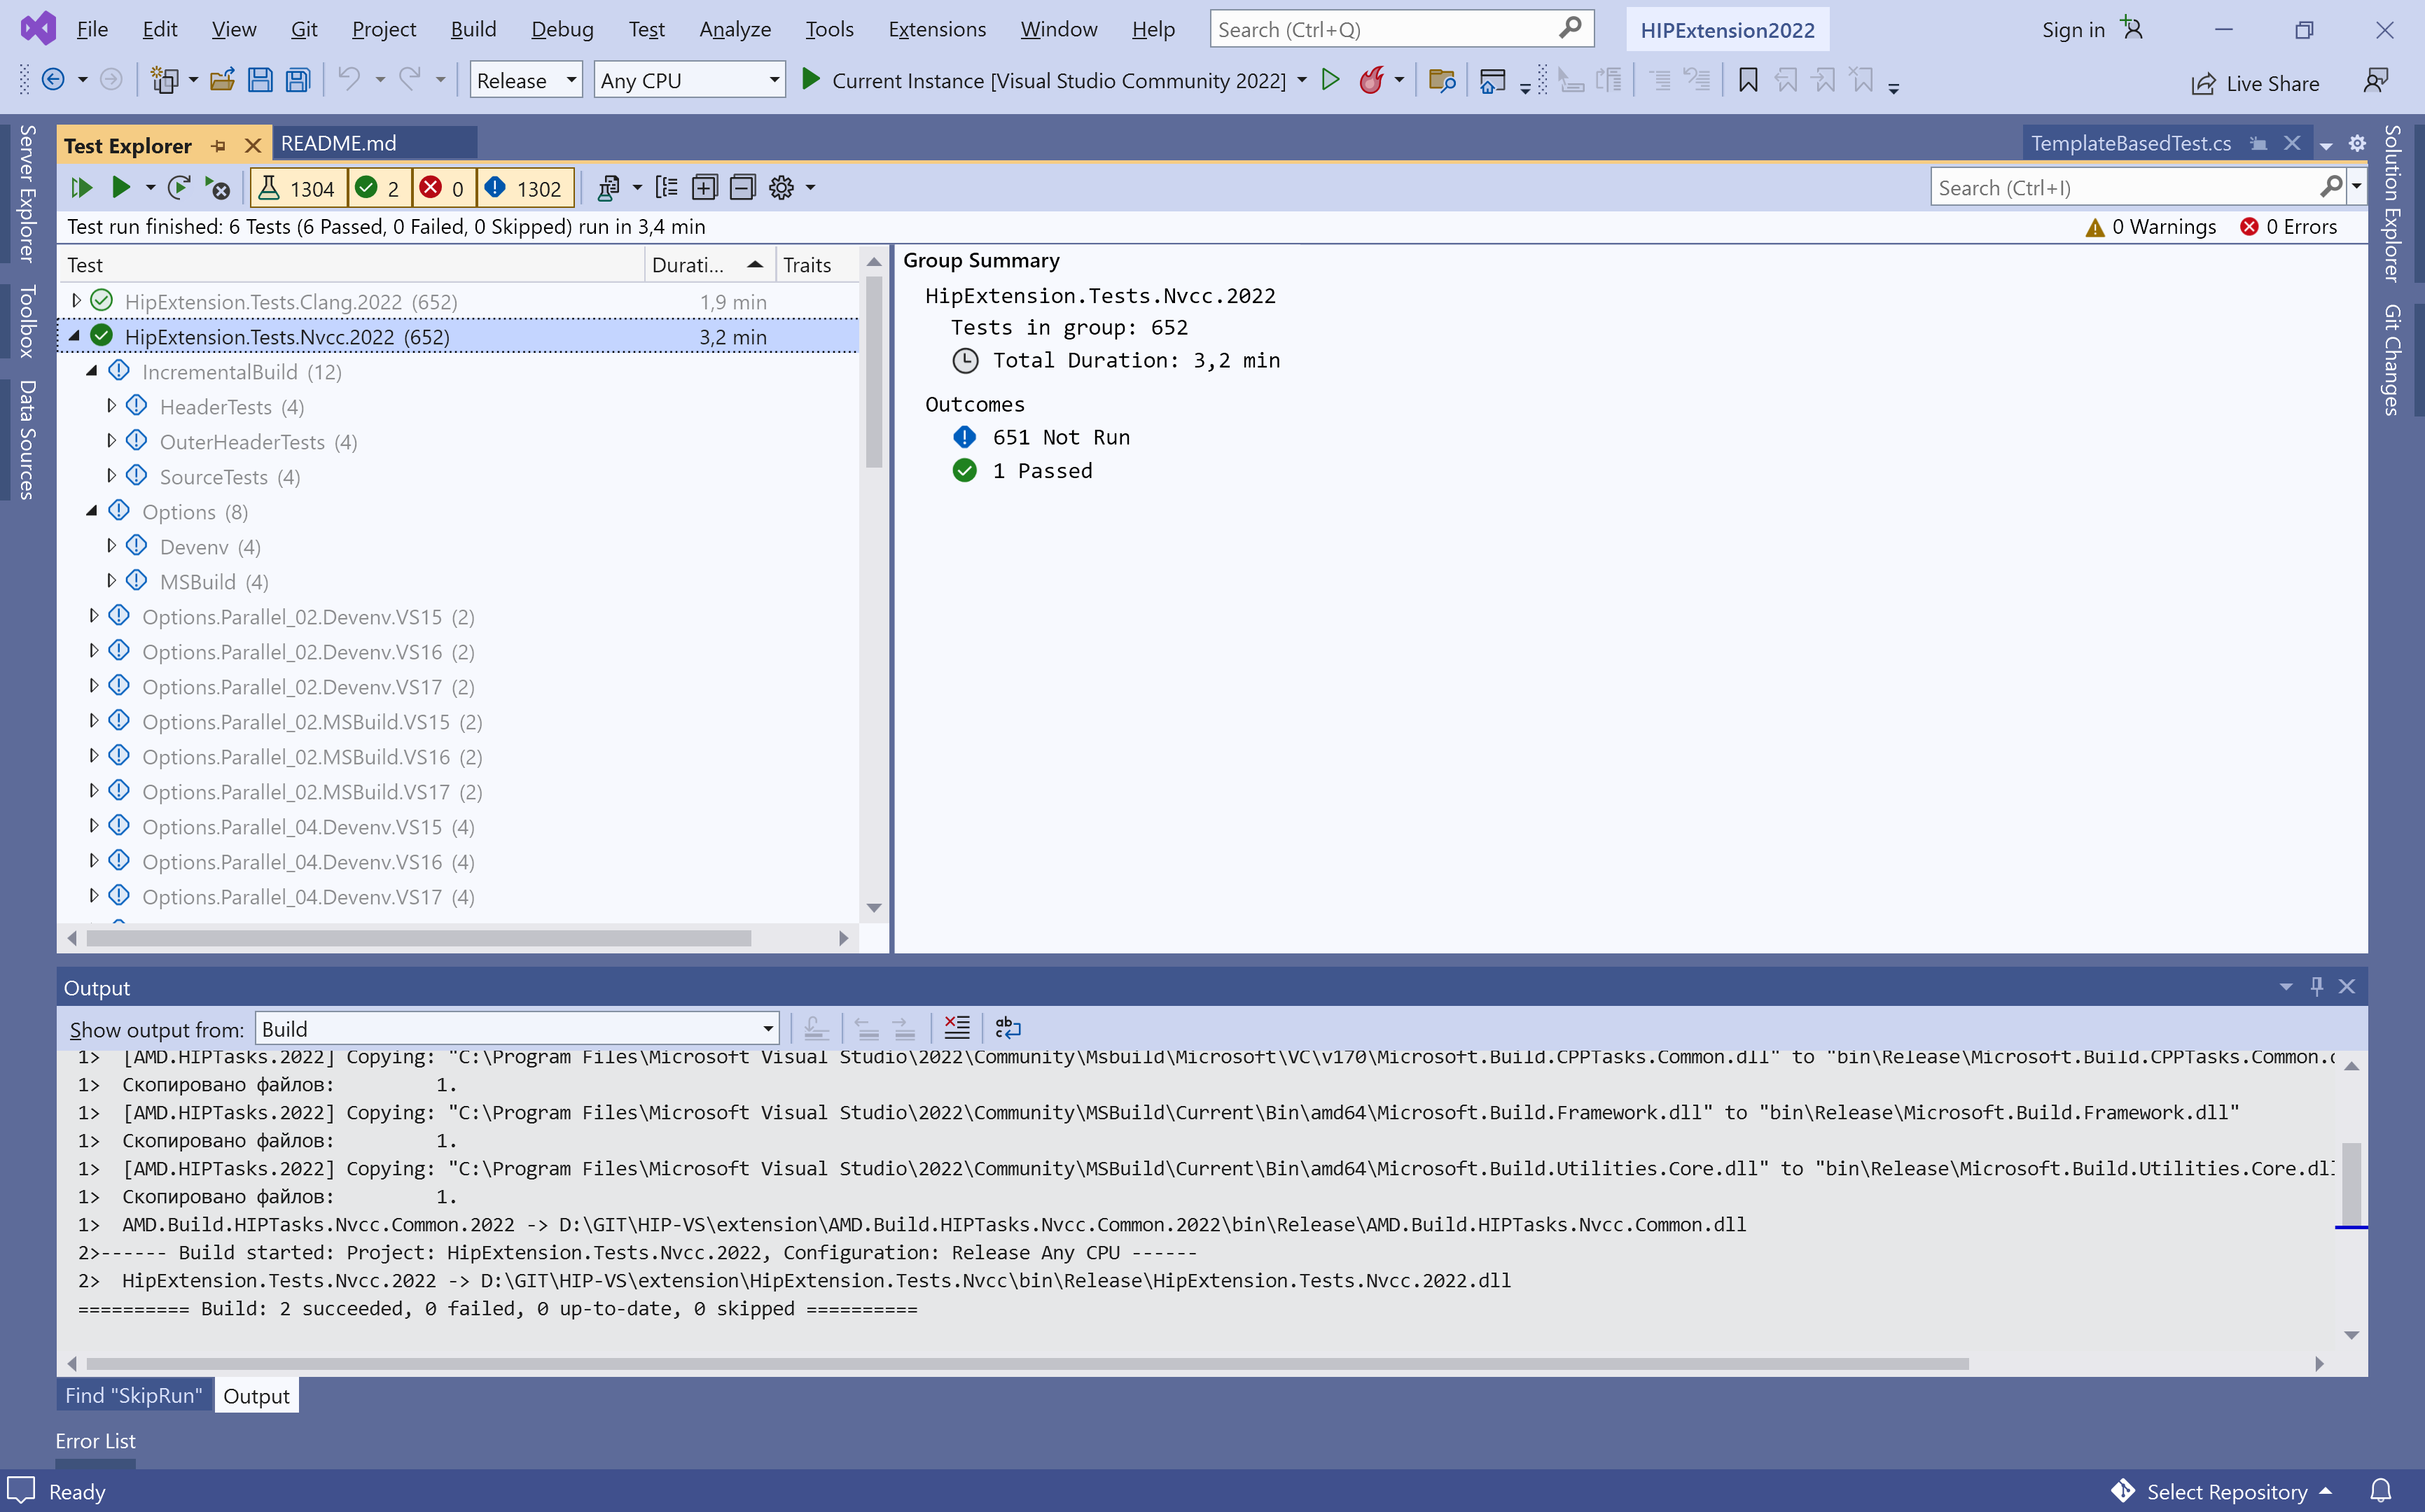Toggle the Not Run tests filter
The width and height of the screenshot is (2425, 1512).
[x=524, y=188]
